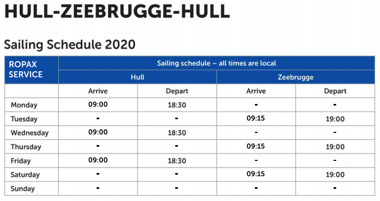Click the HULL-ZEEBRUGGE-HULL title heading
380x201 pixels.
click(117, 11)
